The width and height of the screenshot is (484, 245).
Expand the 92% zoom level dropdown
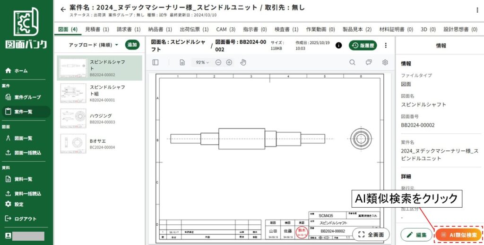coord(202,62)
